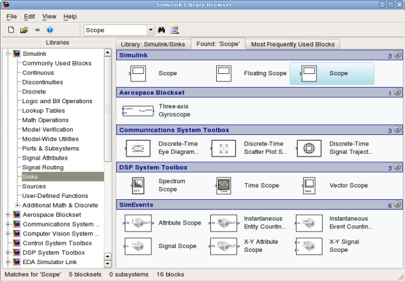
Task: Select the highlighted Scope block
Action: [x=332, y=73]
